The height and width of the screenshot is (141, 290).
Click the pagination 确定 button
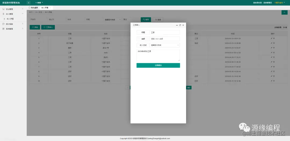click(189, 88)
